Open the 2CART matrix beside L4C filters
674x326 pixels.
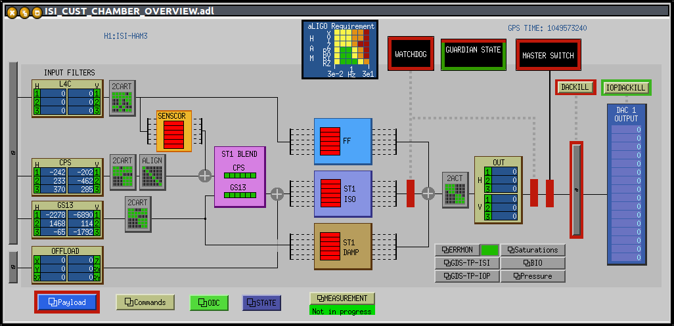point(122,98)
